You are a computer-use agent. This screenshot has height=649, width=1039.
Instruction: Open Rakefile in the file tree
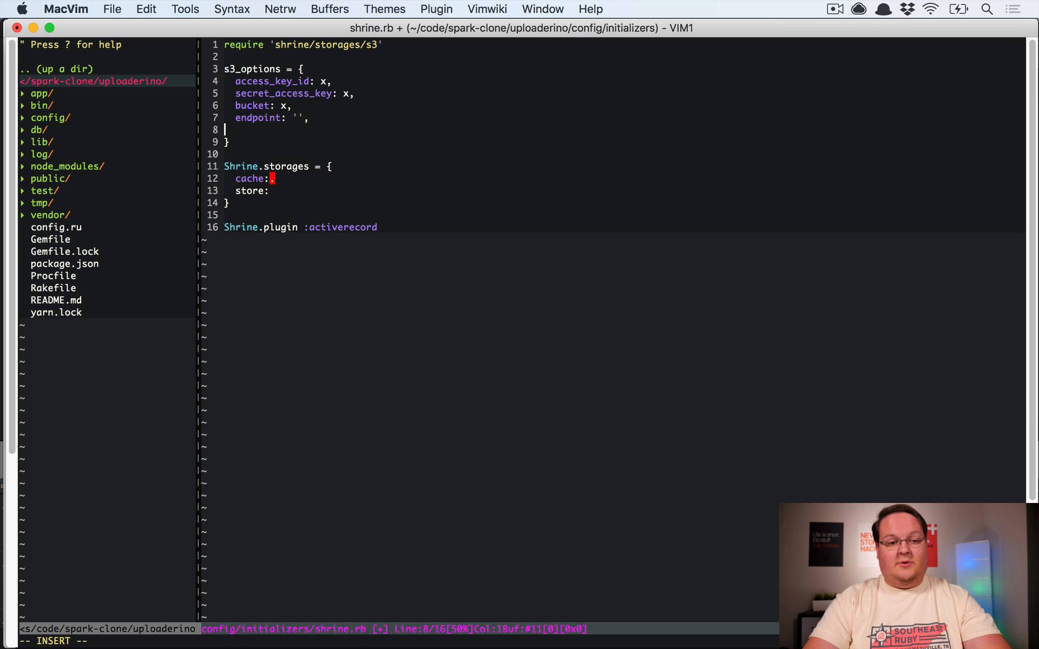[x=54, y=288]
